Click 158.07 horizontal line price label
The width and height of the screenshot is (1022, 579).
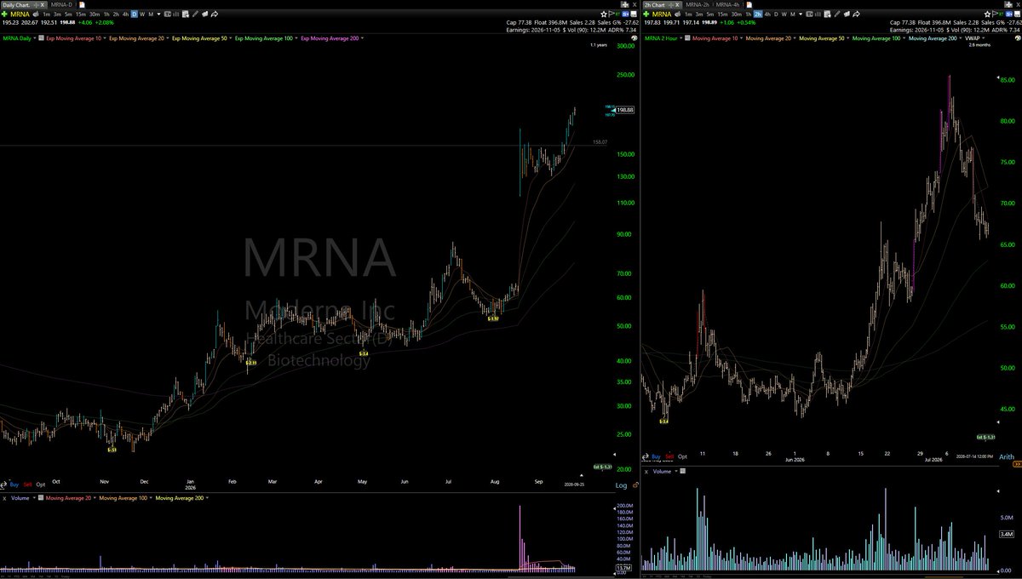coord(600,142)
